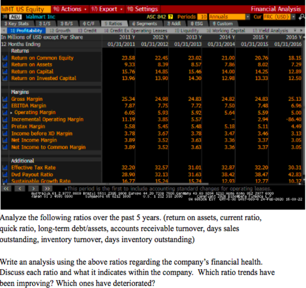Select the Yield Analysis subtab

tap(271, 31)
